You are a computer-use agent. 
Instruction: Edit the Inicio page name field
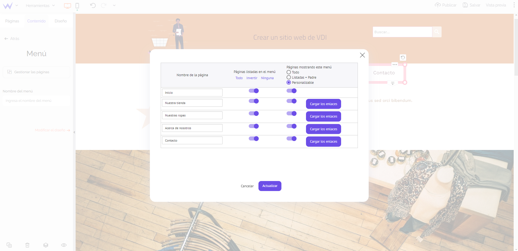click(x=192, y=93)
